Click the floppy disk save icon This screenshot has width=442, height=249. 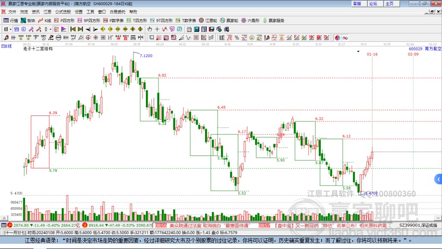(x=212, y=29)
